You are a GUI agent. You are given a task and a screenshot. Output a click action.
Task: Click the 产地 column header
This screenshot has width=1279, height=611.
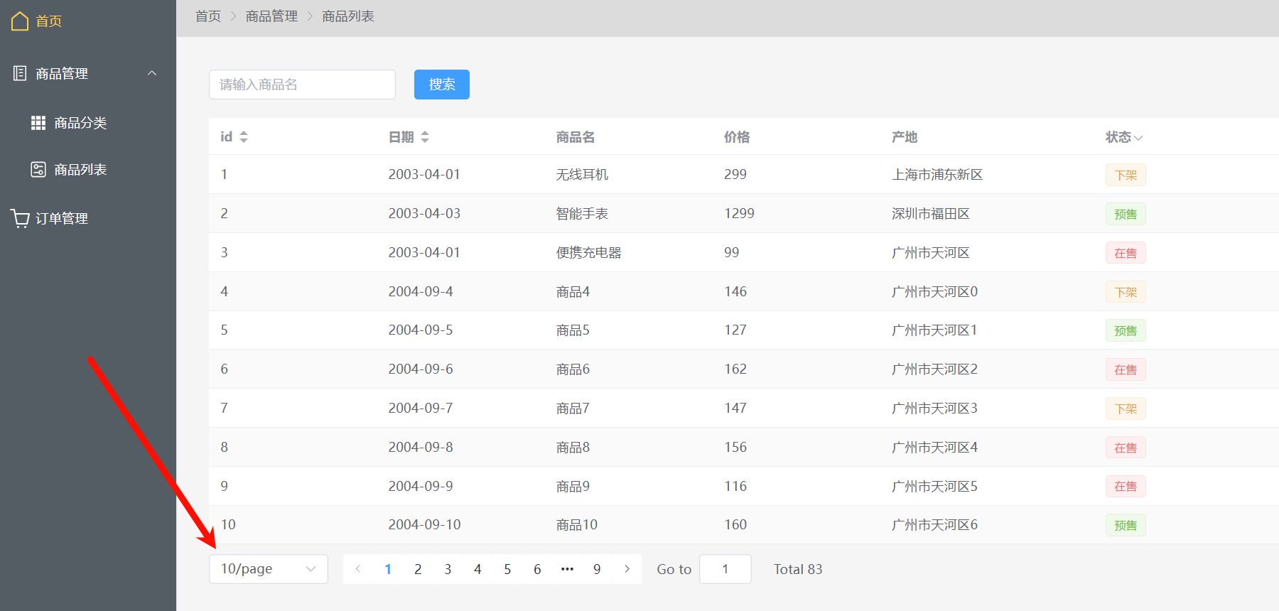click(905, 137)
